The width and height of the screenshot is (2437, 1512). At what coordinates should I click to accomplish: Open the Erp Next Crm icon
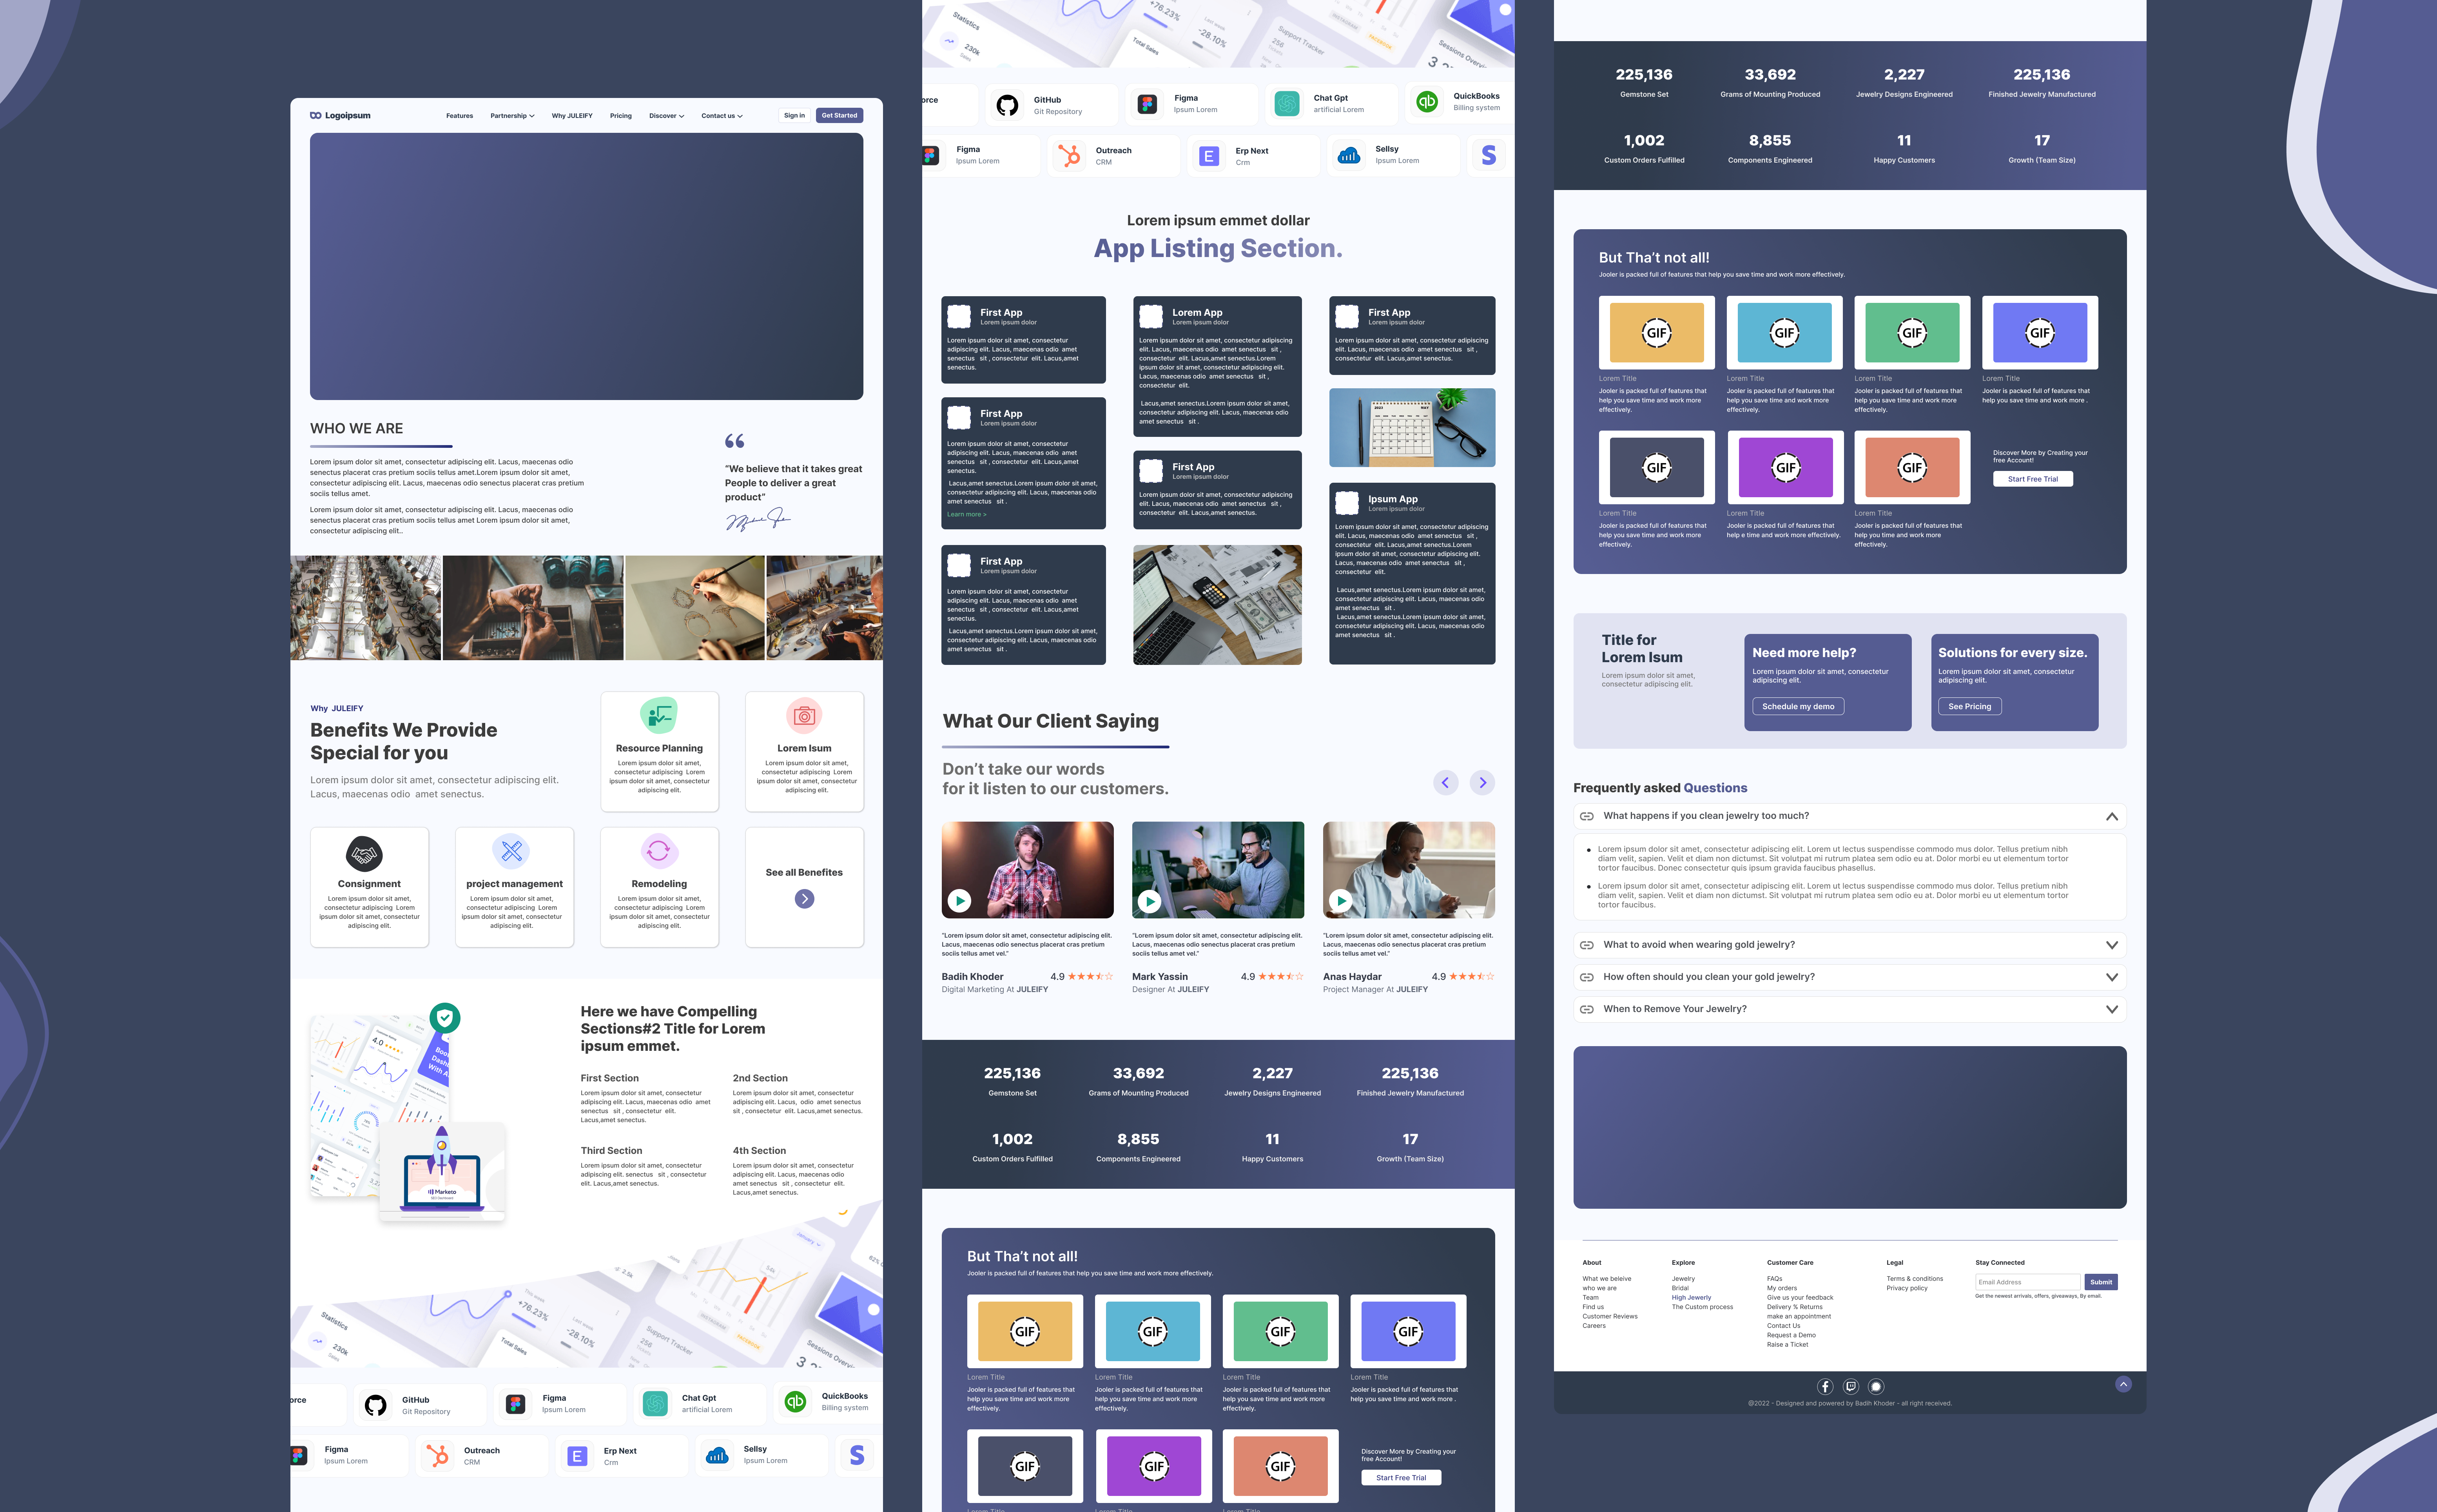tap(1210, 155)
